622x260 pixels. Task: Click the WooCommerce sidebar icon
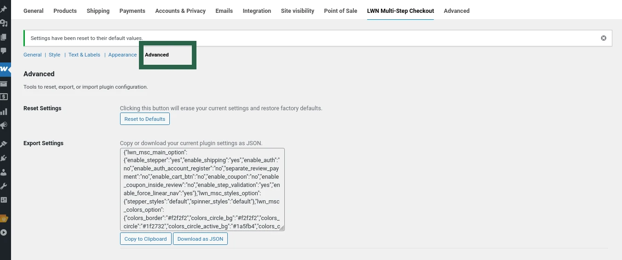point(5,69)
